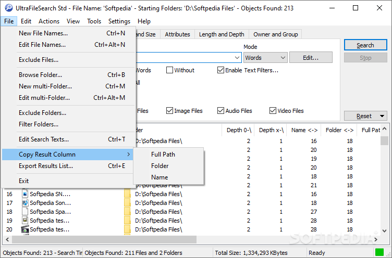Click Total Size 1,334,293 KBytes status entry
392x258 pixels.
coord(251,253)
